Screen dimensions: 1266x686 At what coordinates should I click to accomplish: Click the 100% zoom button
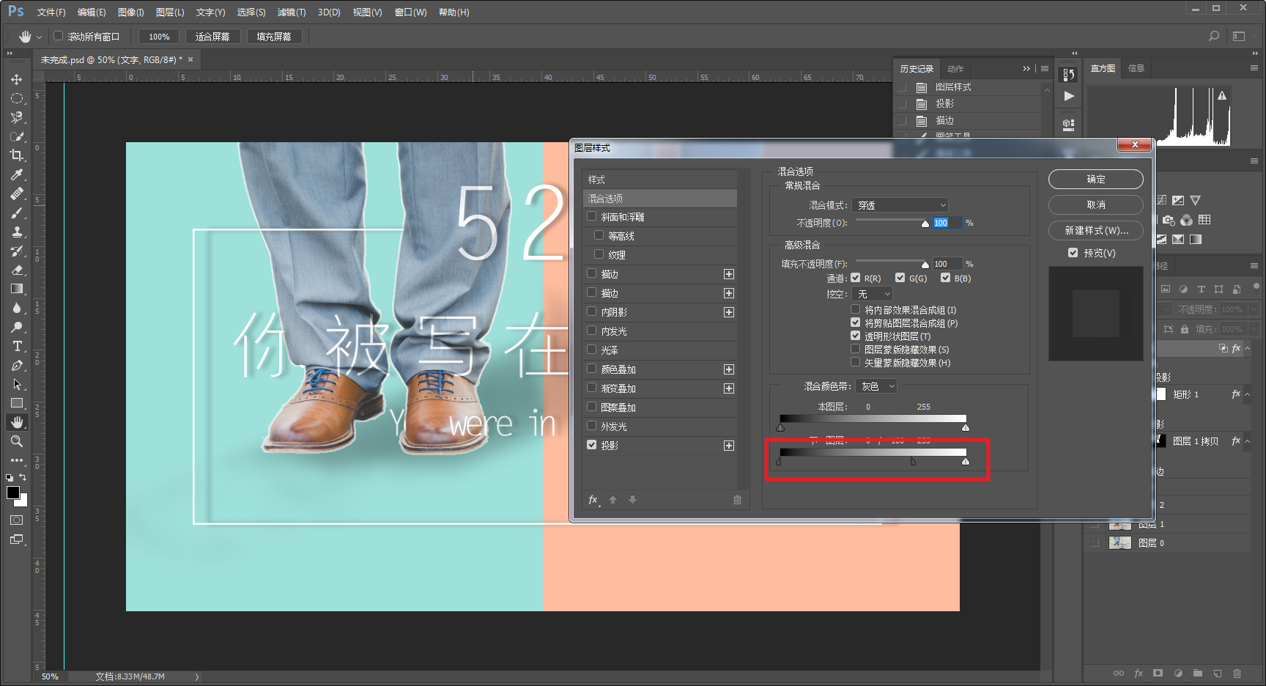(159, 37)
